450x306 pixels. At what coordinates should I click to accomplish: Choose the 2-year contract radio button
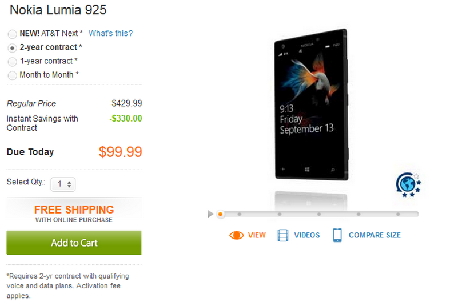pos(13,47)
